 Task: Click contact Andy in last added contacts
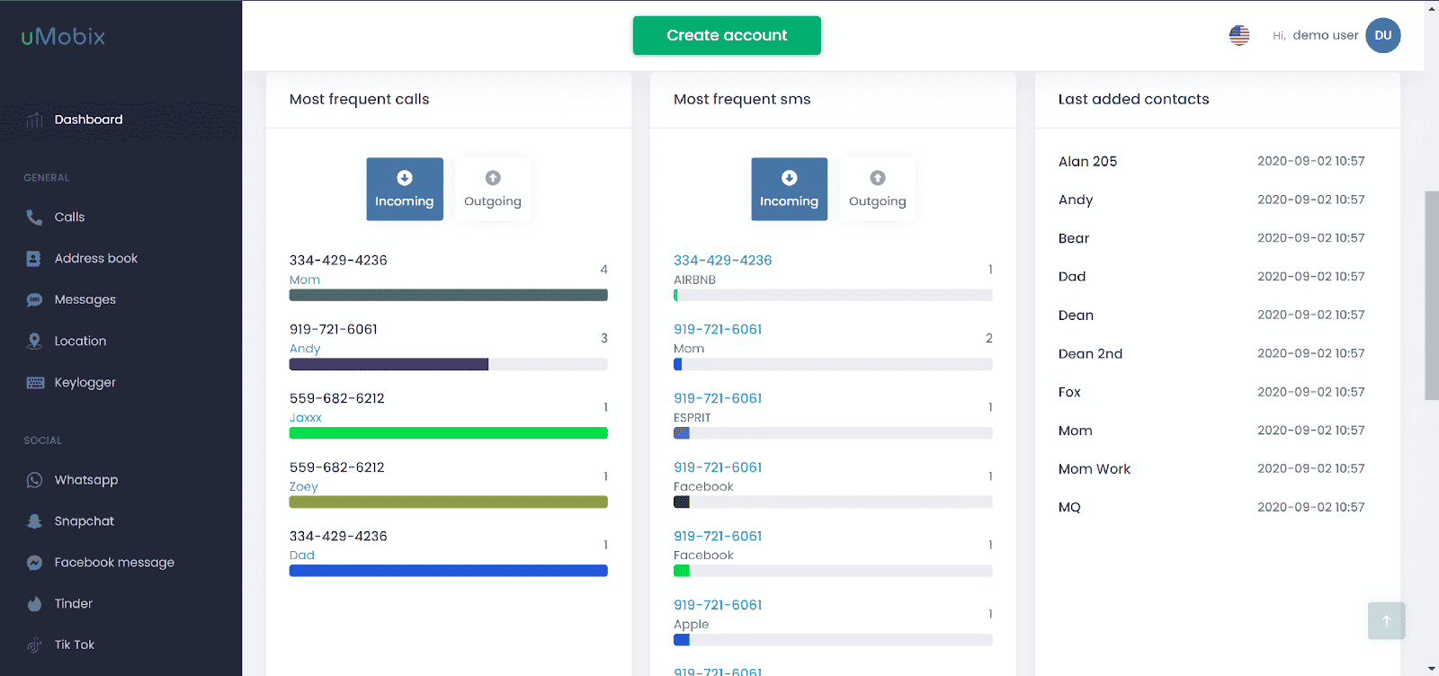coord(1076,200)
